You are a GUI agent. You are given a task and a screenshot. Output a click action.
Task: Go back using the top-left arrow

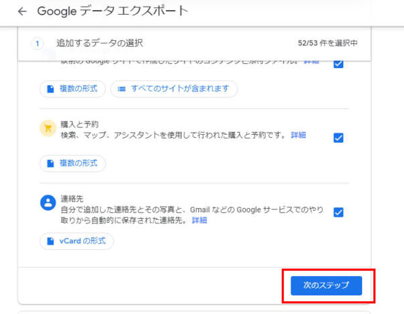(22, 12)
